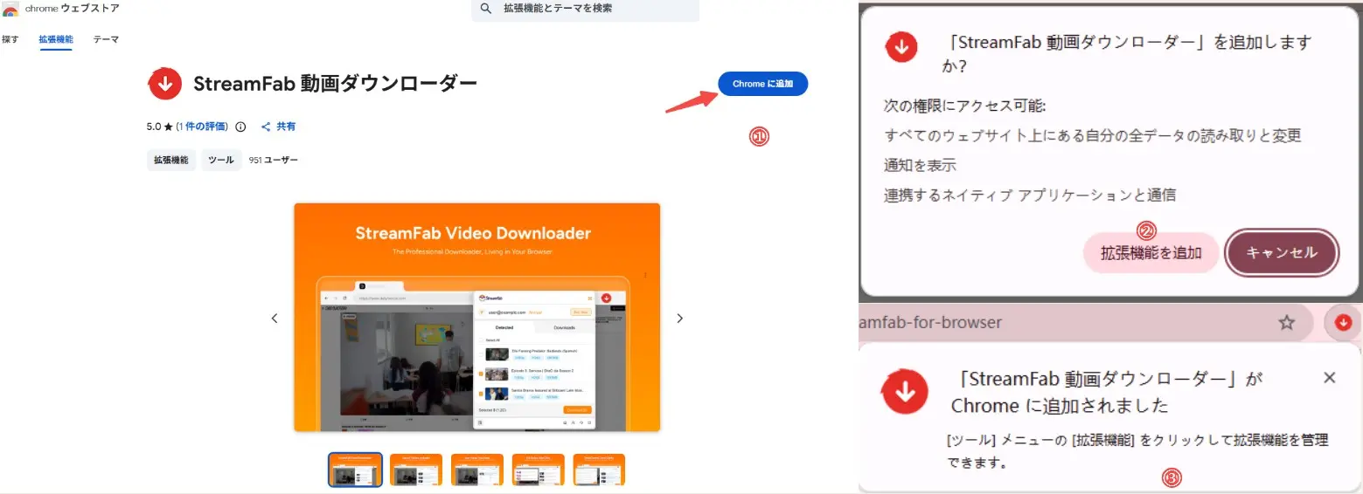
Task: Select the fourth screenshot thumbnail
Action: point(539,470)
